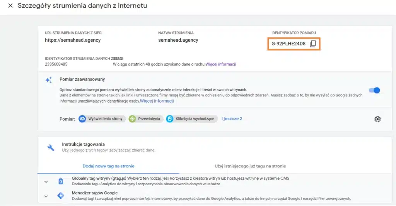Expand the Globalny tag witryny section

pyautogui.click(x=46, y=182)
